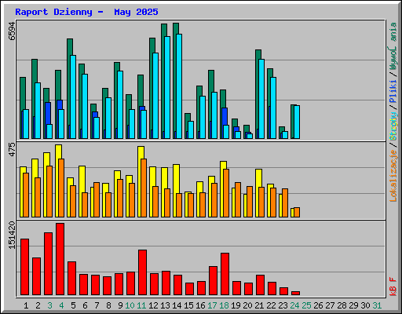Click day label 7 on the x-axis
This screenshot has height=314, width=402.
pos(97,305)
